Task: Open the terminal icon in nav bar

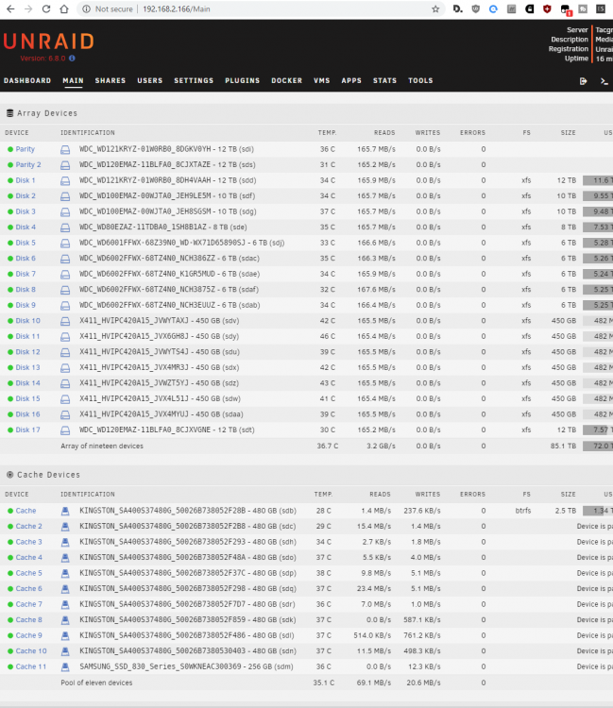Action: (604, 81)
